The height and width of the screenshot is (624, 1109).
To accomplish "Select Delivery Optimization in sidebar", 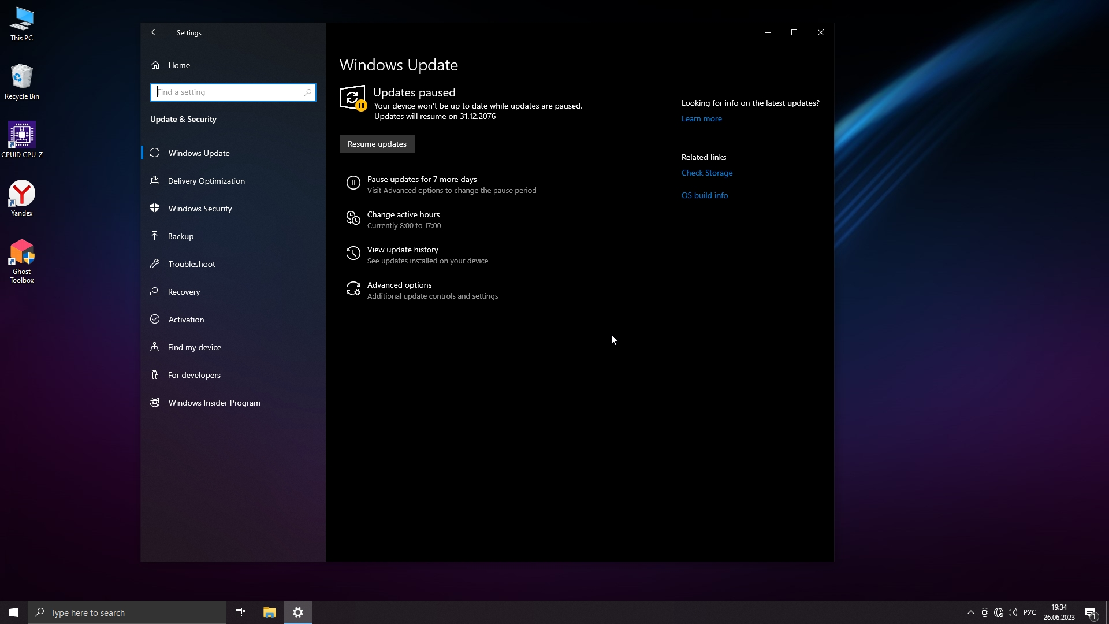I will pyautogui.click(x=206, y=181).
